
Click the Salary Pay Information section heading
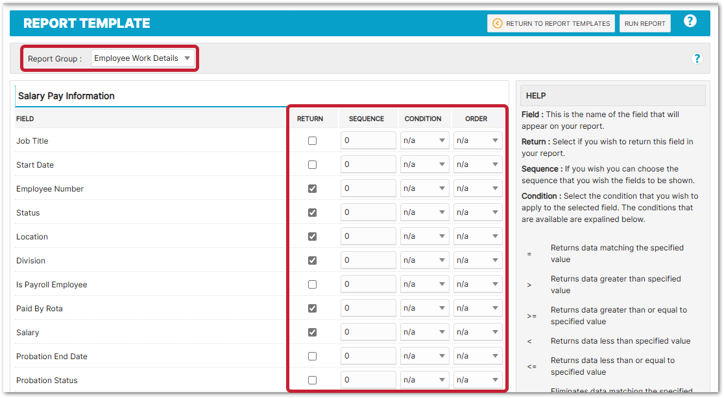pyautogui.click(x=66, y=96)
